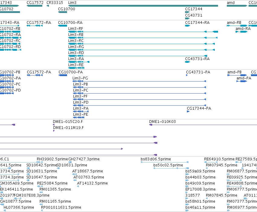Select the RP001011631.5prime EST label
The image size is (257, 212).
pos(61,207)
